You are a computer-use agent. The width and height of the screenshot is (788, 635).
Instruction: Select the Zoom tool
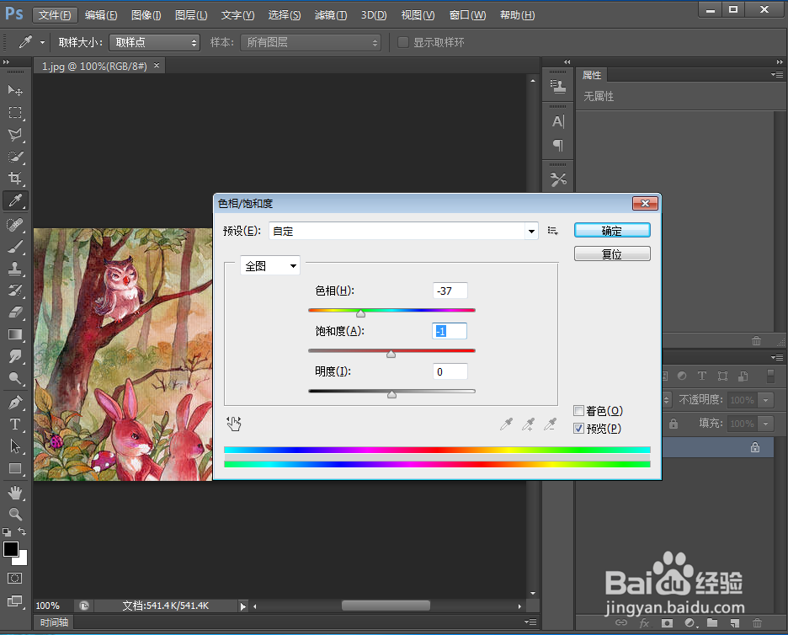coord(15,514)
